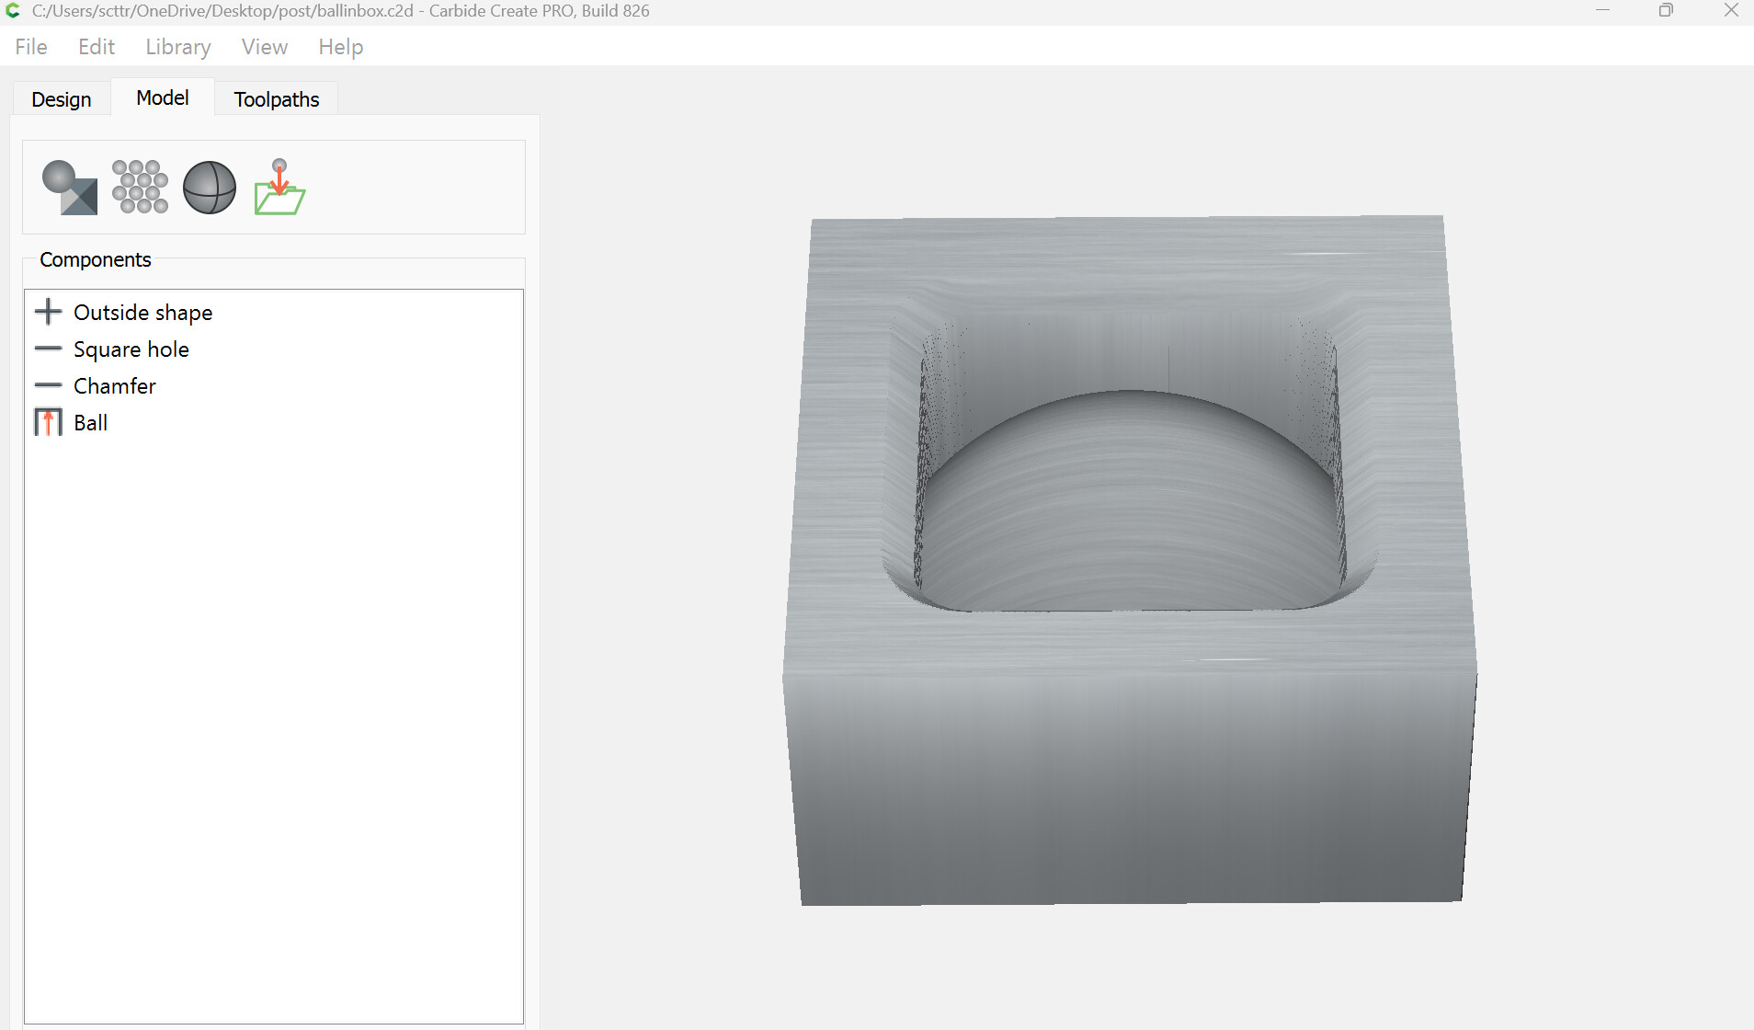Click the red arrow icon beside Ball
The height and width of the screenshot is (1030, 1754).
[48, 422]
